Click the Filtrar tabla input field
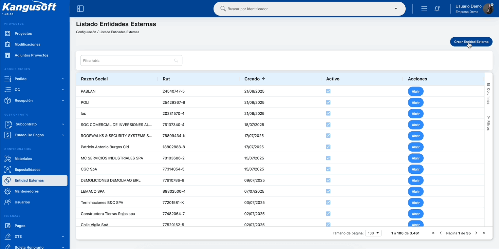 131,61
